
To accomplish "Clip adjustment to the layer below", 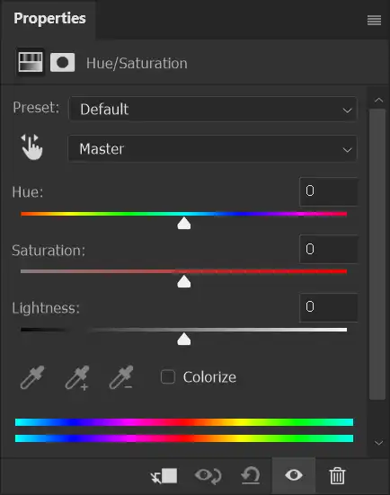I will coord(164,476).
